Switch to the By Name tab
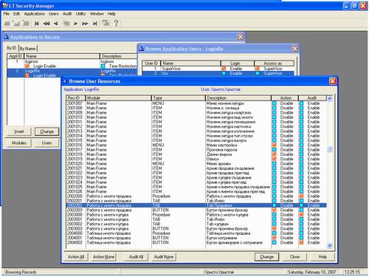The width and height of the screenshot is (369, 277). point(27,49)
